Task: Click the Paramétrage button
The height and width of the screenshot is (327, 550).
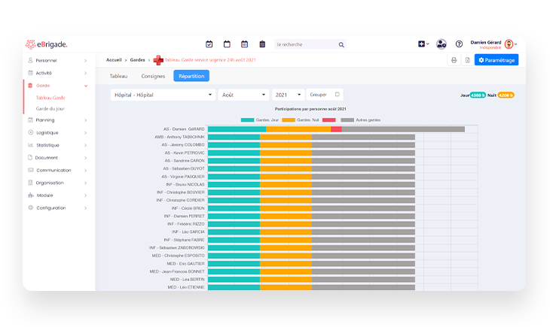Action: 497,60
